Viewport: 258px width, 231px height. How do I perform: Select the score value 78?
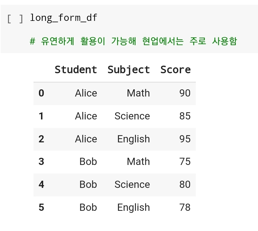click(x=185, y=207)
